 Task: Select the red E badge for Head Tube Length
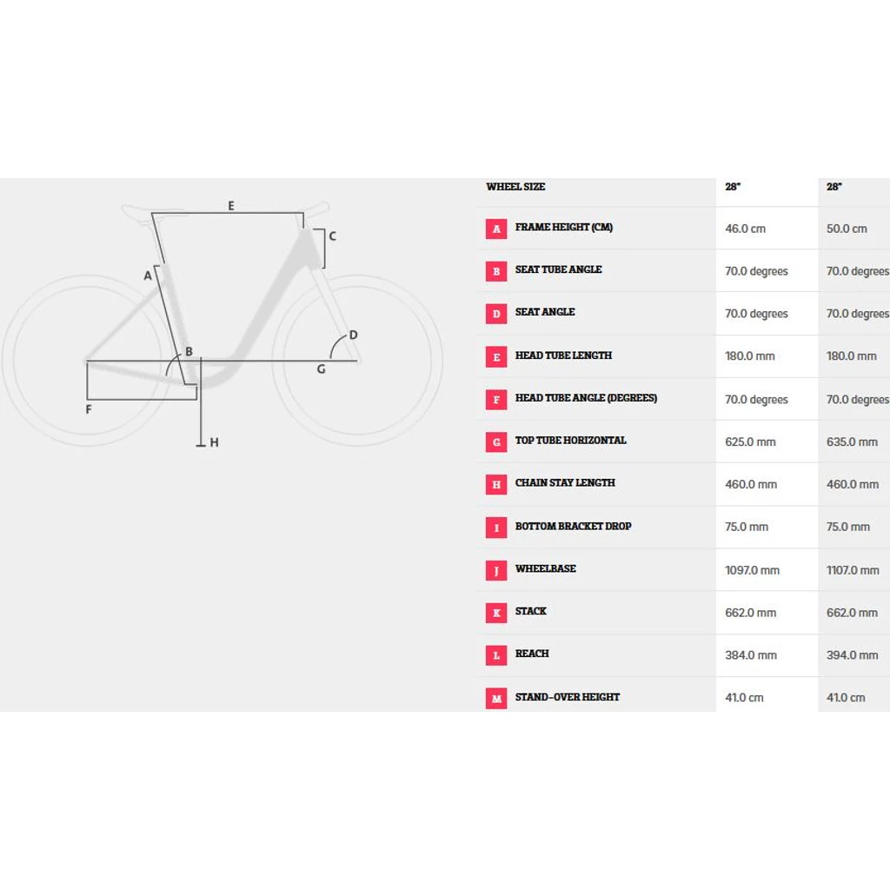(496, 356)
